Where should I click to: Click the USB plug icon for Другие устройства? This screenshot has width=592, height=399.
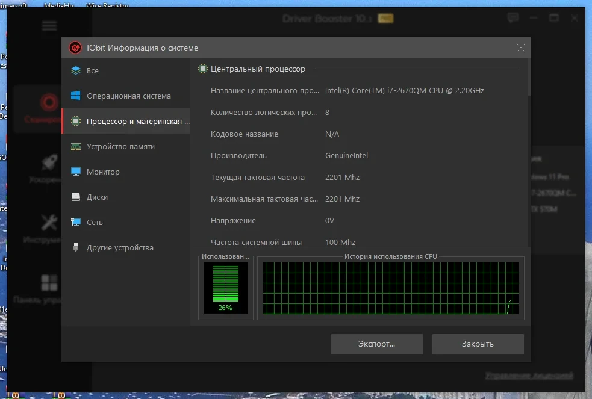tap(76, 247)
